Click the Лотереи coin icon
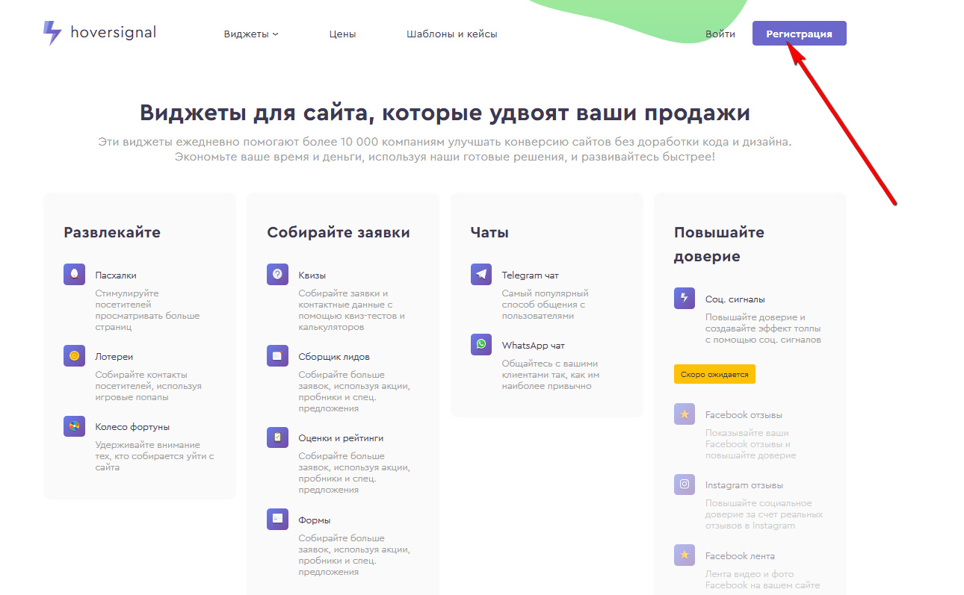This screenshot has height=595, width=964. (75, 356)
